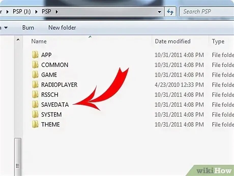Screen dimensions: 234x176
Task: Click the navigation pane scroll-up arrow
Action: click(x=18, y=40)
